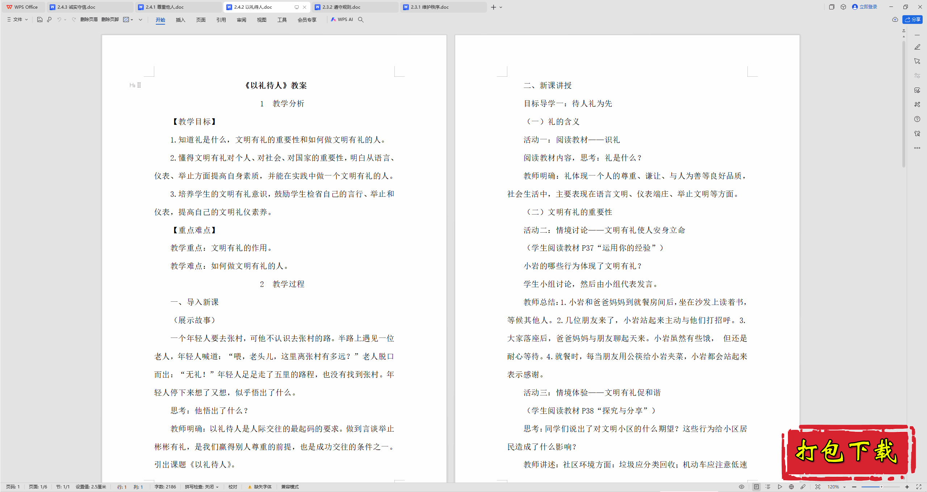The width and height of the screenshot is (927, 492).
Task: Collapse the right sidebar using minus icon
Action: (917, 35)
